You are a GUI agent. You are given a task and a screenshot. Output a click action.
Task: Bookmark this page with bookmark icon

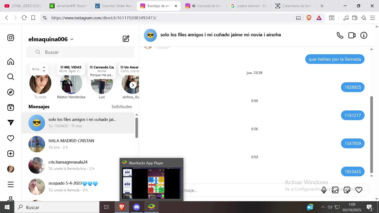[33, 18]
